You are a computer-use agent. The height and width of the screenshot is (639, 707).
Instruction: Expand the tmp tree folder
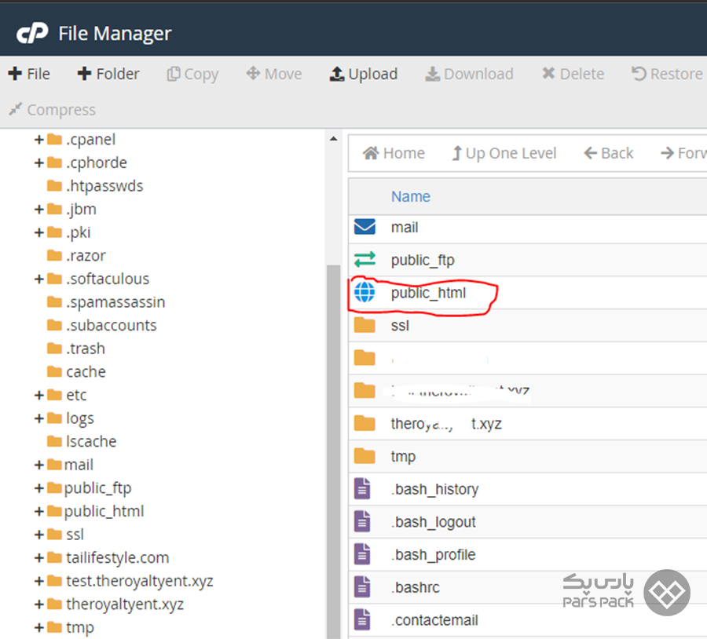[x=39, y=627]
